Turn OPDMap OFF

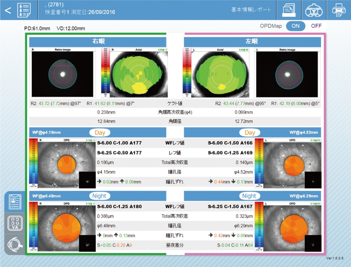coord(316,26)
